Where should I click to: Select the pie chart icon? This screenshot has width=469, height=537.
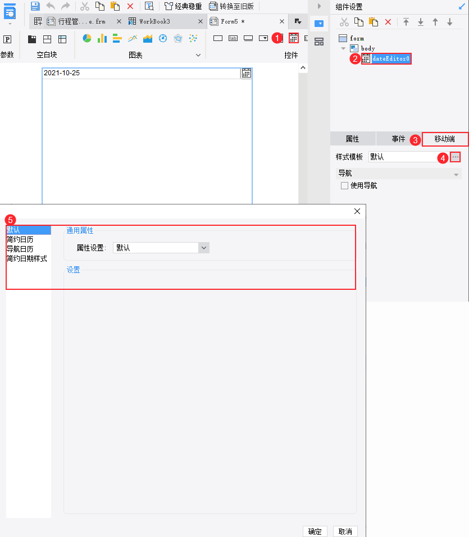(x=87, y=38)
